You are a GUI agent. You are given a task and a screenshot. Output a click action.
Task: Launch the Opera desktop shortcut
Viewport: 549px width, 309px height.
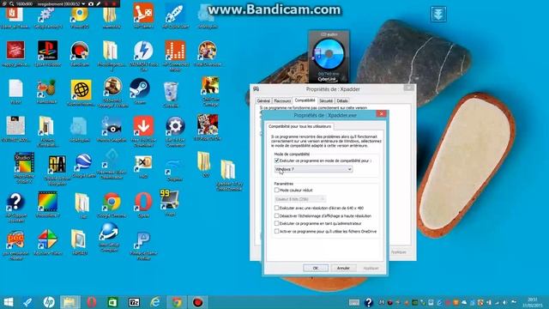click(x=143, y=204)
